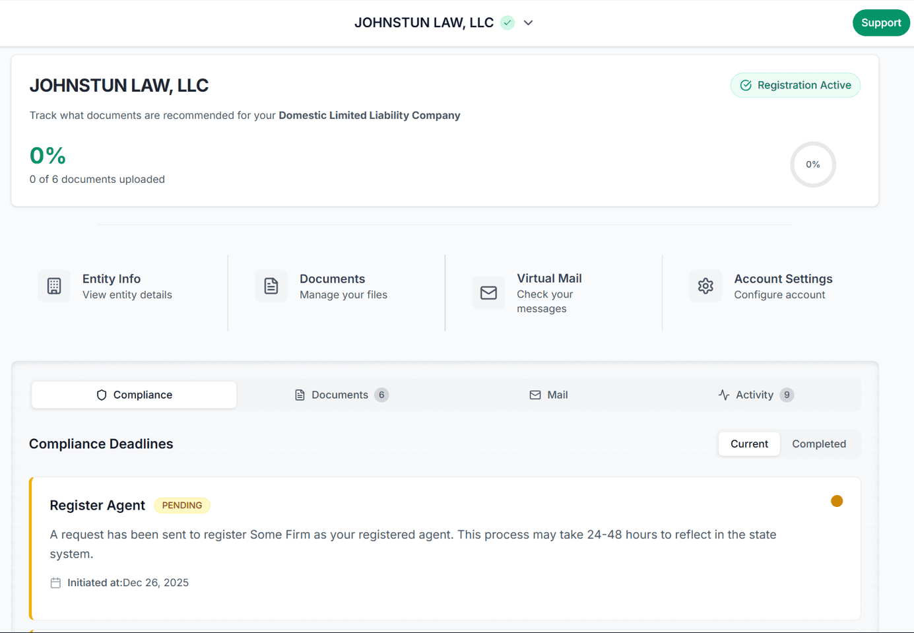The width and height of the screenshot is (914, 633).
Task: Click the gear icon beside Account Settings
Action: tap(705, 286)
